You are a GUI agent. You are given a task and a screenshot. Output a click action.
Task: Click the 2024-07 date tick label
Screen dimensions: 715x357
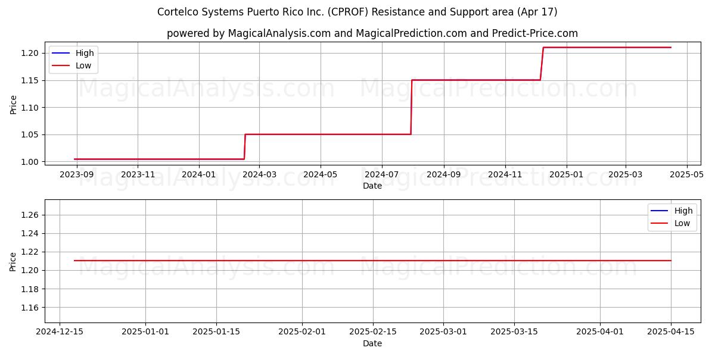pos(382,175)
